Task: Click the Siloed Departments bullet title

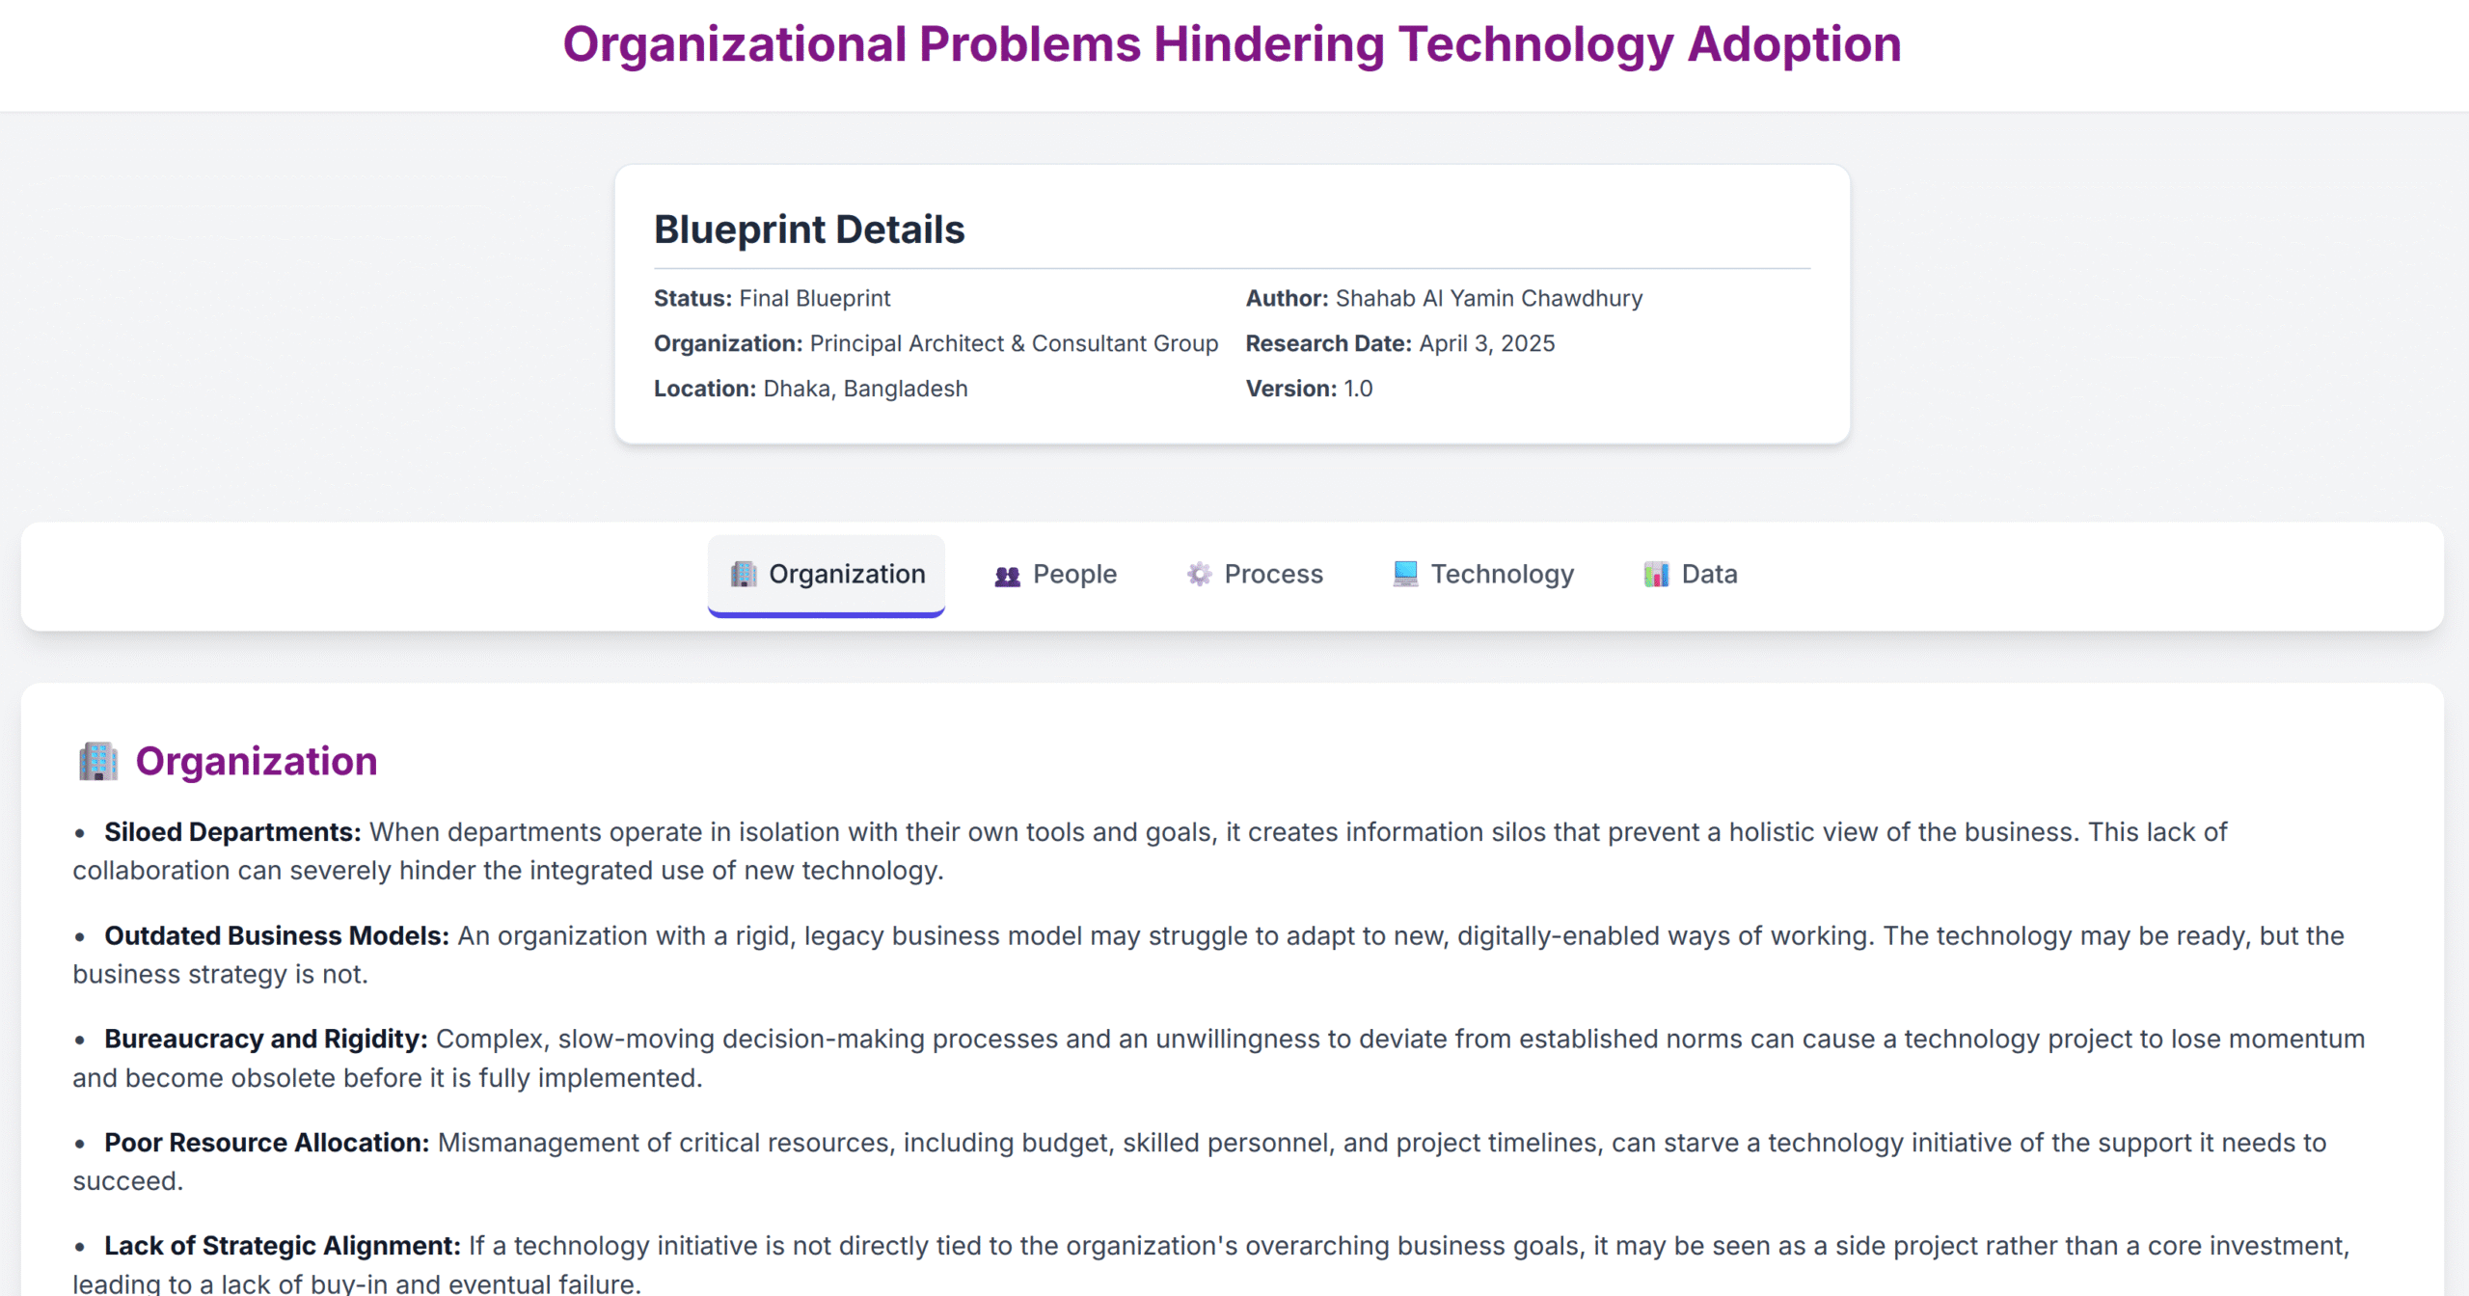Action: [x=232, y=831]
